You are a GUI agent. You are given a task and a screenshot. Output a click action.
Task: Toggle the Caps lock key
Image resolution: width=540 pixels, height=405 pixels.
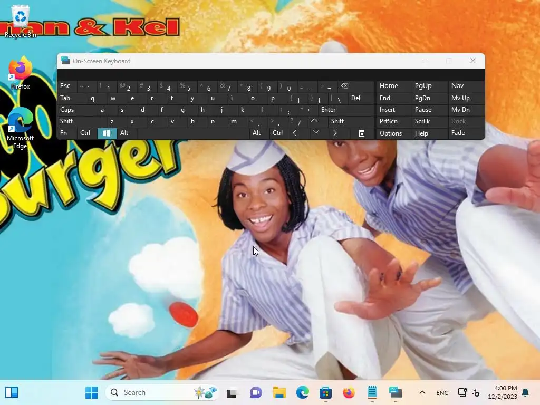click(77, 110)
